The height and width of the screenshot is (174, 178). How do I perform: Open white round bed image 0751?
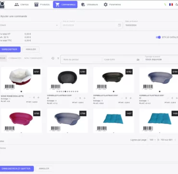(20, 76)
